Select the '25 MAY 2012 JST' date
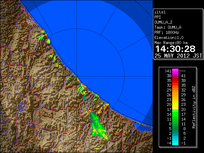The image size is (204, 153). [x=178, y=56]
